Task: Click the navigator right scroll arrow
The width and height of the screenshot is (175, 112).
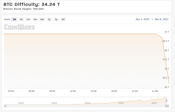Action: (x=168, y=106)
